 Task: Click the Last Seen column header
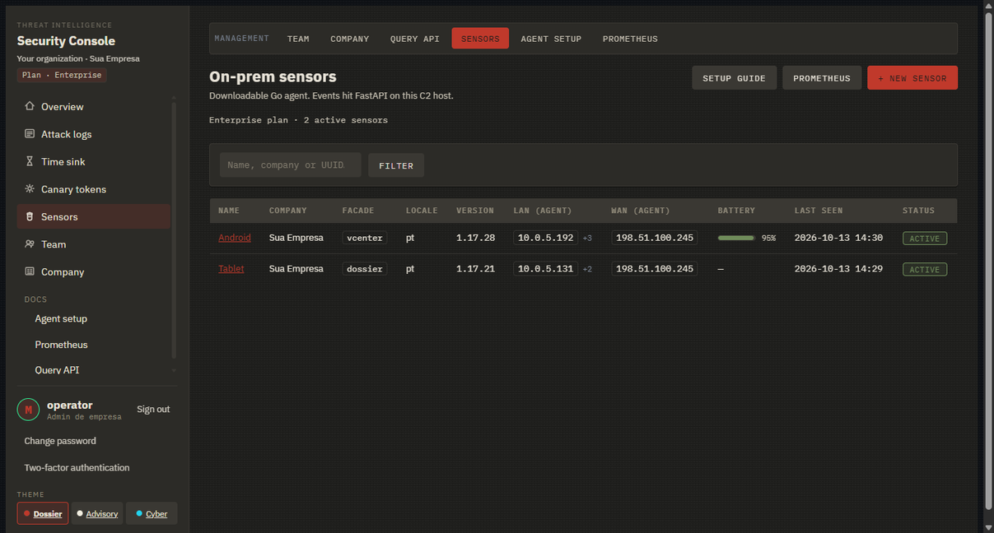tap(819, 211)
